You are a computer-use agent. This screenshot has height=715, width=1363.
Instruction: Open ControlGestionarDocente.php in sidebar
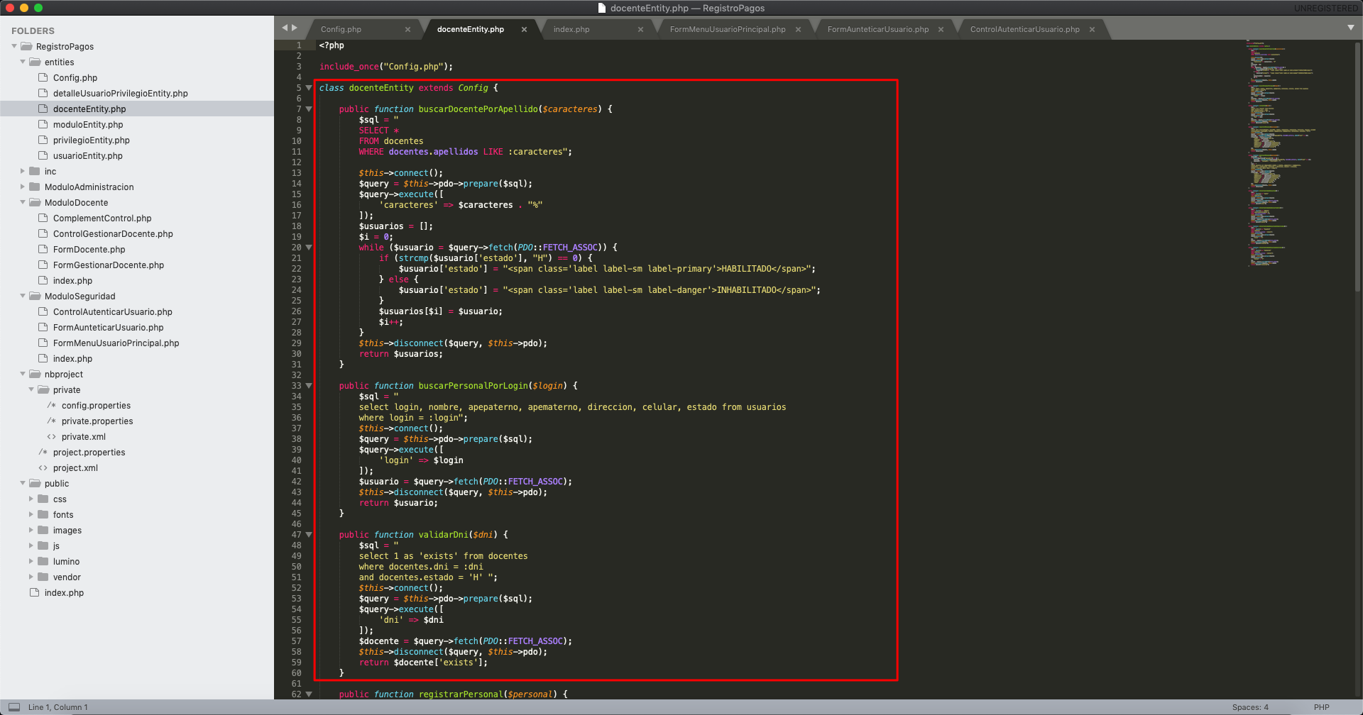tap(113, 234)
